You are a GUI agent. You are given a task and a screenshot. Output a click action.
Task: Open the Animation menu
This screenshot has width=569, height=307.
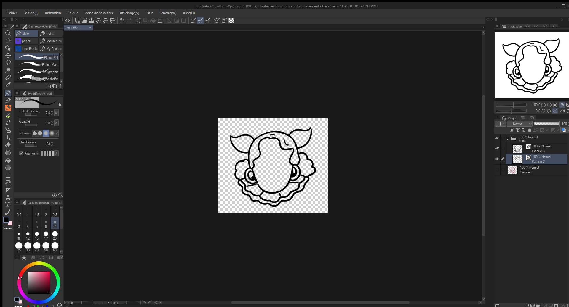53,13
